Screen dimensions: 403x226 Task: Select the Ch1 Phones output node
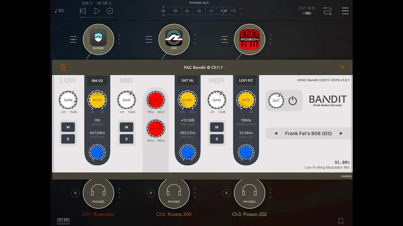click(98, 194)
